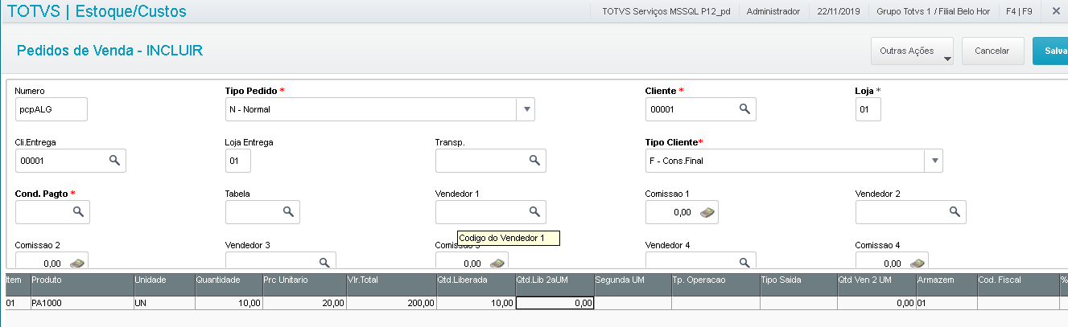Expand the Tipo Cliente dropdown
The image size is (1068, 327).
click(x=934, y=161)
